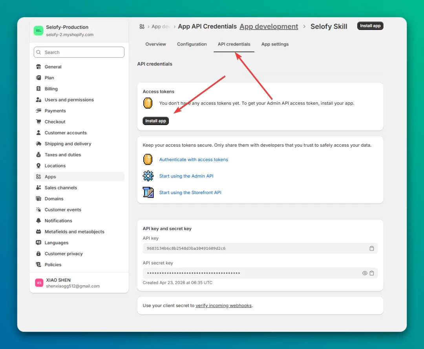Screen dimensions: 424x349
Task: Copy the API key with clipboard icon
Action: (x=371, y=248)
